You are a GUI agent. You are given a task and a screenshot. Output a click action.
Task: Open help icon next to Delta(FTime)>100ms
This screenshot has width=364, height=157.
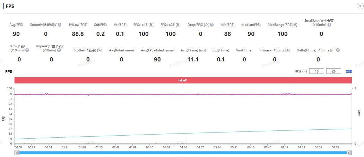coord(338,50)
